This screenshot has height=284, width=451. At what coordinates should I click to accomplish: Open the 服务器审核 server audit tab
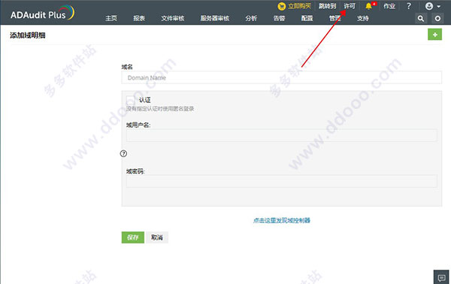click(x=214, y=18)
